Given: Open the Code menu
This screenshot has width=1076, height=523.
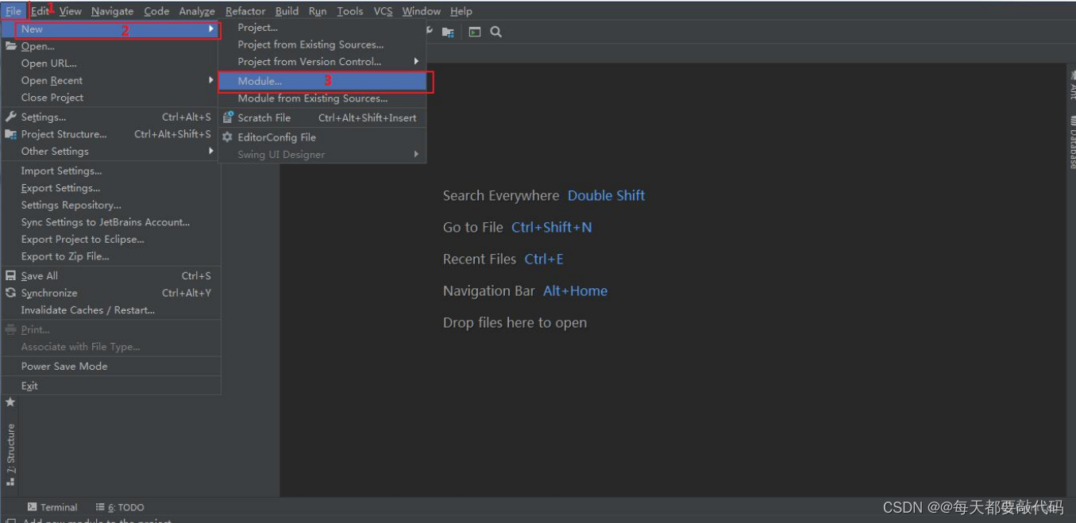Looking at the screenshot, I should 156,11.
